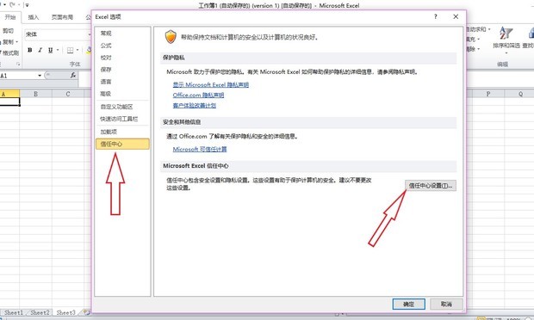Screen dimensions: 534x320
Task: Click 信任中心设置(T)... button
Action: 431,185
